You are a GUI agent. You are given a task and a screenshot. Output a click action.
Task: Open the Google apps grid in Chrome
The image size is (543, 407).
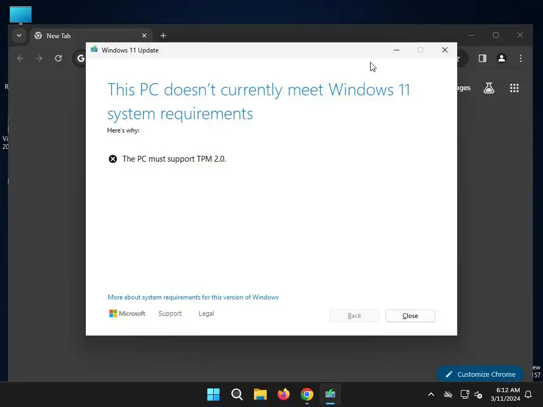coord(514,88)
